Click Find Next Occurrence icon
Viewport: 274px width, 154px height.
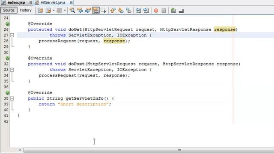click(88, 10)
